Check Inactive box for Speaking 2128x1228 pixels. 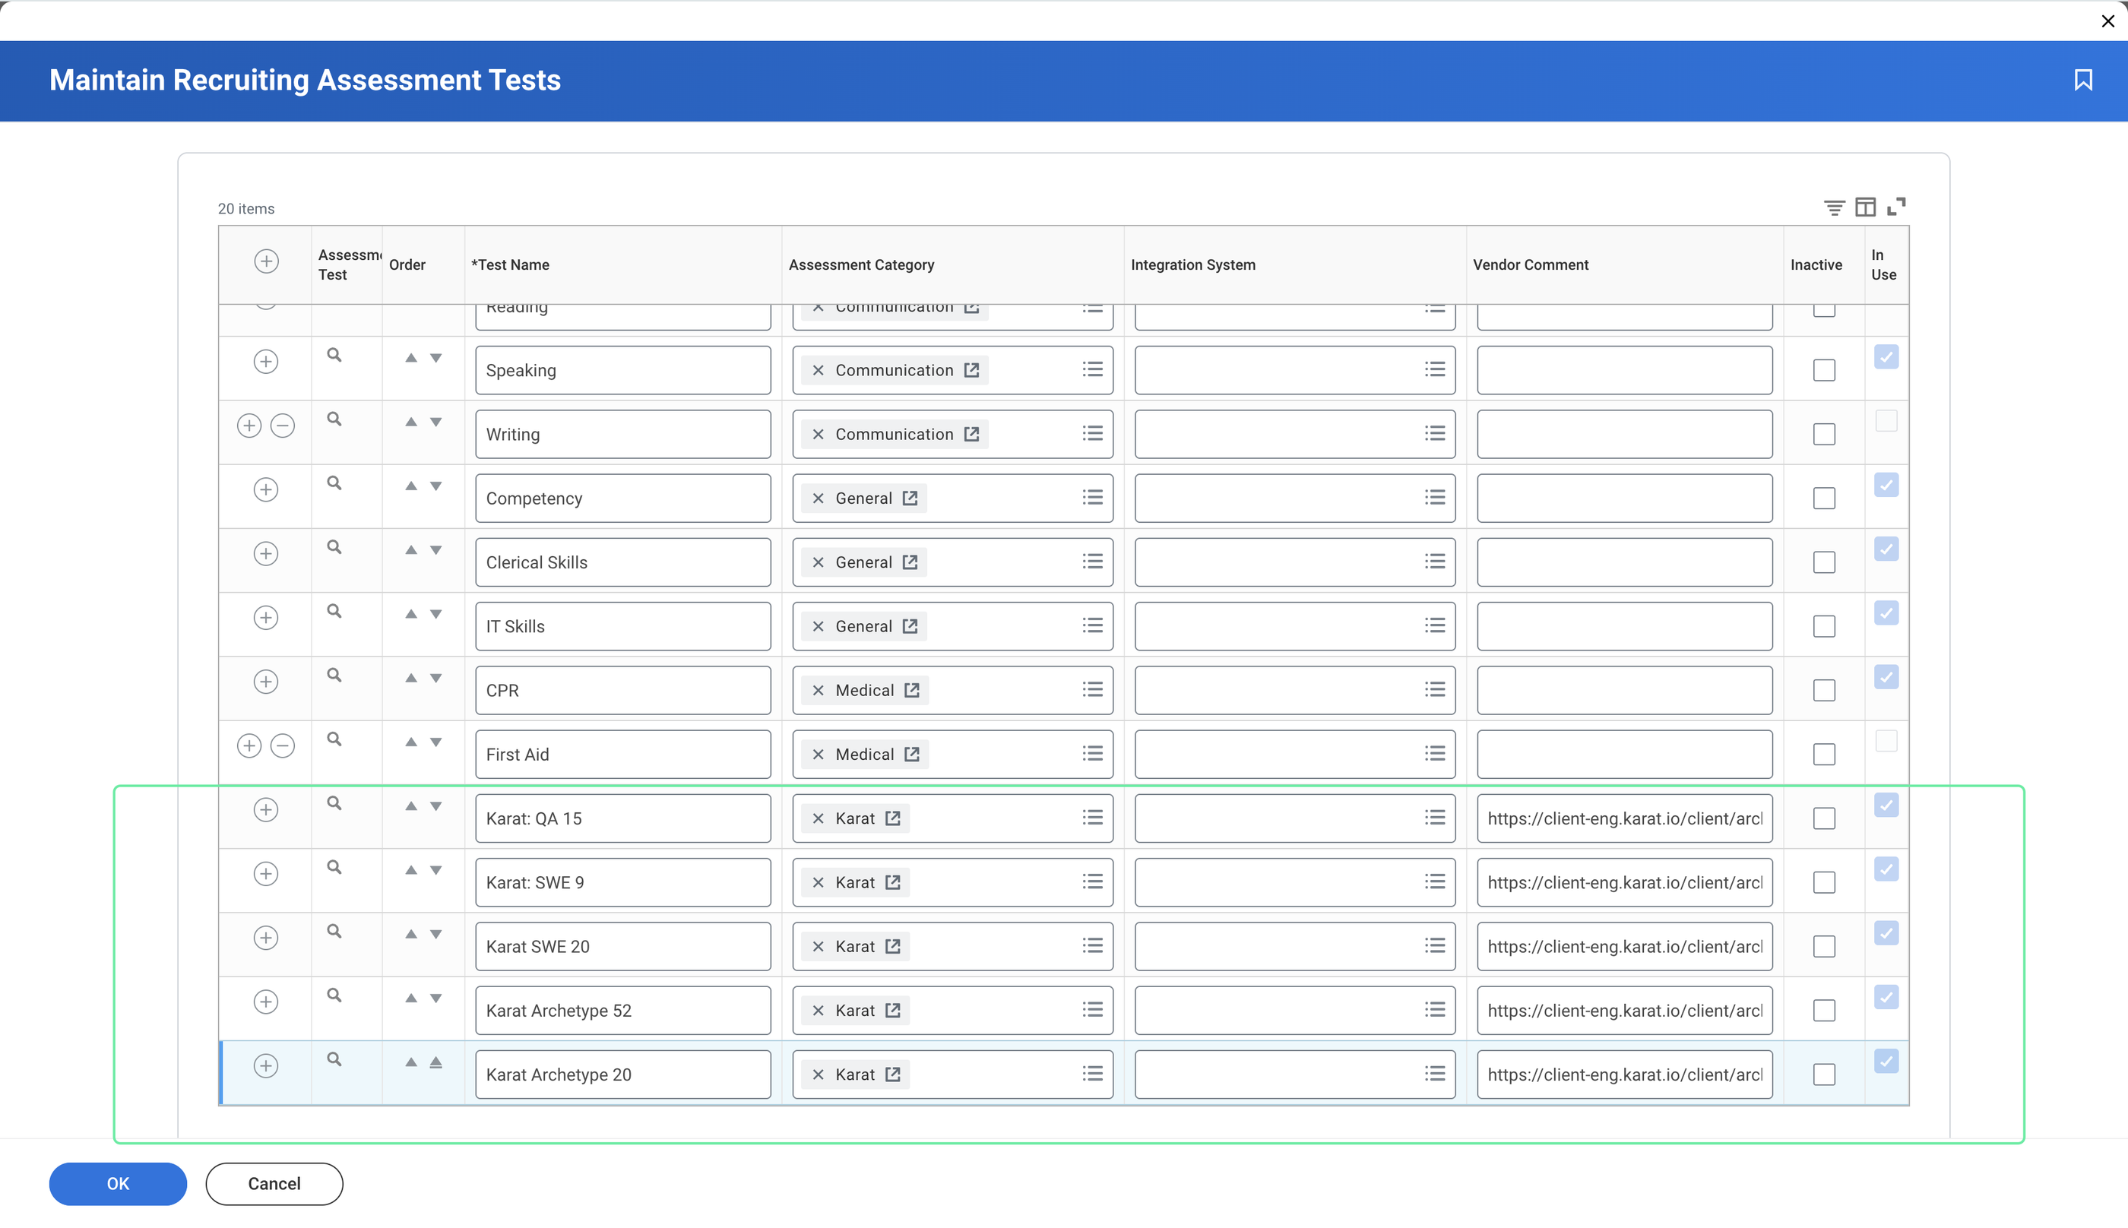1823,370
